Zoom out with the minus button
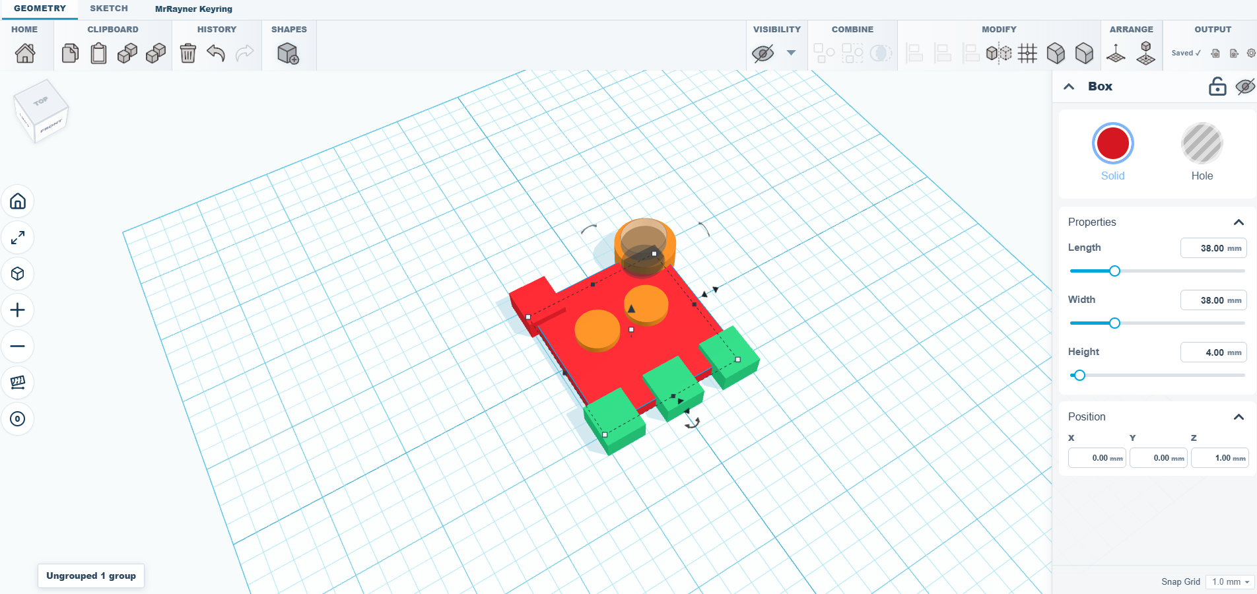This screenshot has width=1257, height=594. coord(18,346)
